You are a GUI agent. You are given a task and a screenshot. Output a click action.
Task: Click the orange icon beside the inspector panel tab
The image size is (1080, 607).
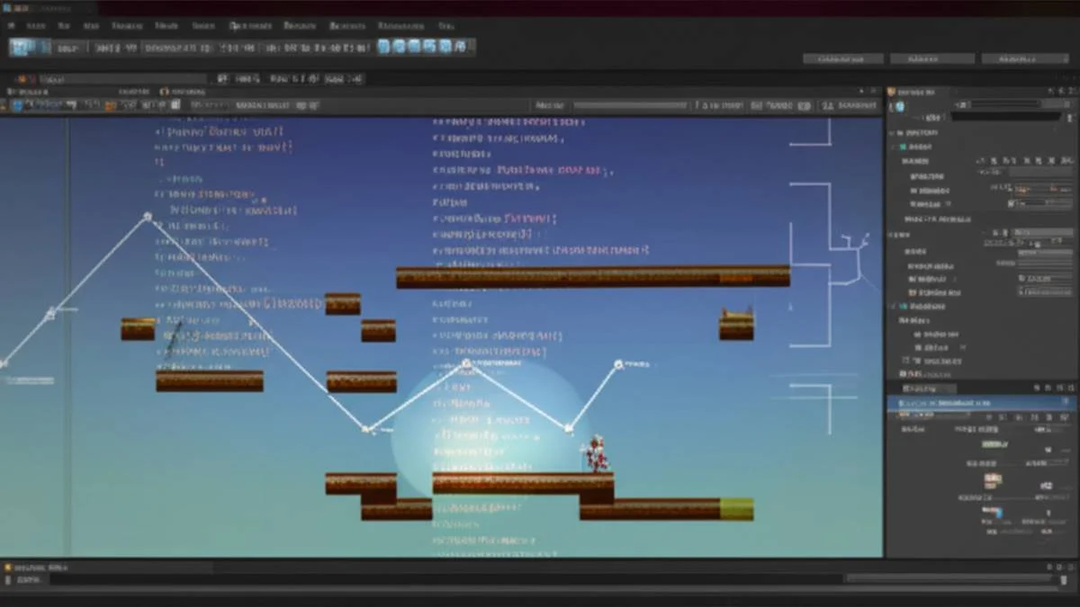click(x=893, y=92)
